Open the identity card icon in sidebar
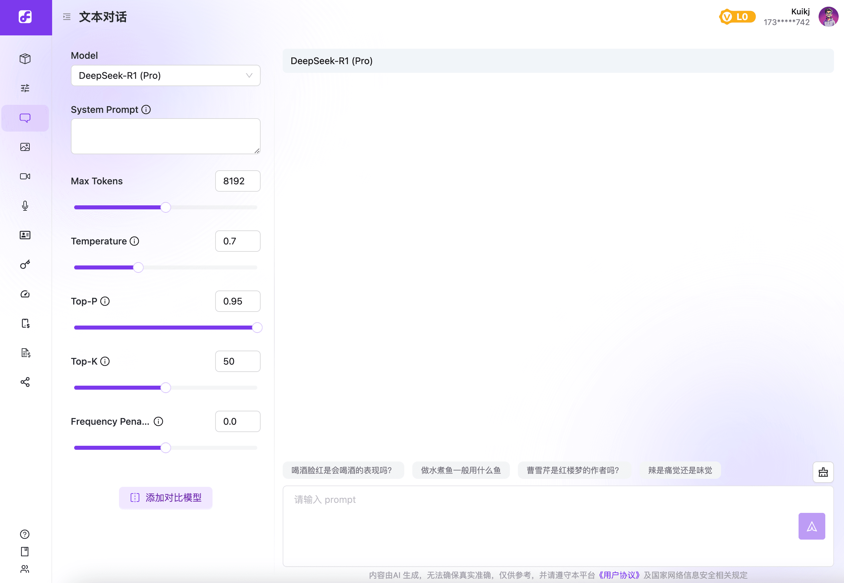Screen dimensions: 844x583 [25, 235]
